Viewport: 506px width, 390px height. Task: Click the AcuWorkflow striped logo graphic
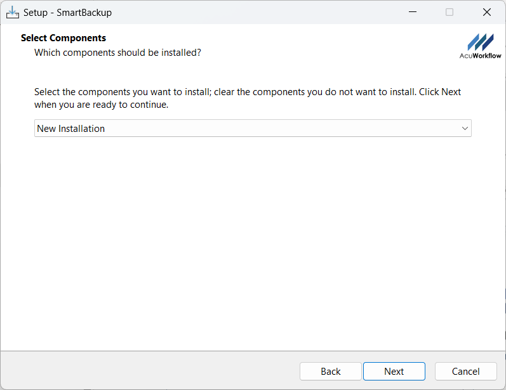tap(480, 42)
